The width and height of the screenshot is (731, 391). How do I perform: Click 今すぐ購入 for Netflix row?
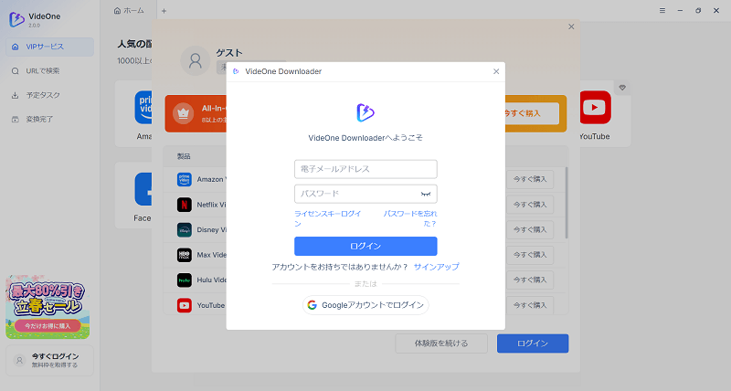(530, 205)
